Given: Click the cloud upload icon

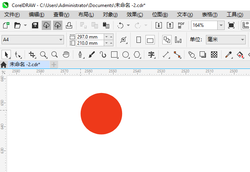Looking at the screenshot, I should click(x=58, y=25).
